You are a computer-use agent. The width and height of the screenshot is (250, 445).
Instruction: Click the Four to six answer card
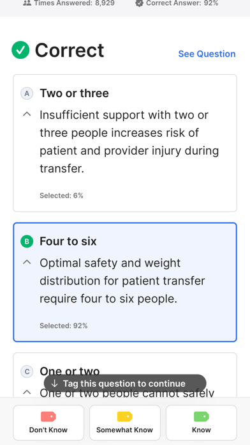[x=125, y=282]
